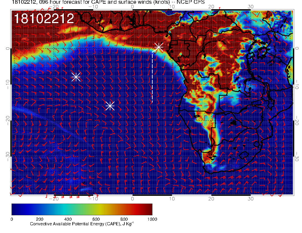The width and height of the screenshot is (302, 233).
Task: Click the -10 longitude label on the top axis
Action: tap(93, 6)
